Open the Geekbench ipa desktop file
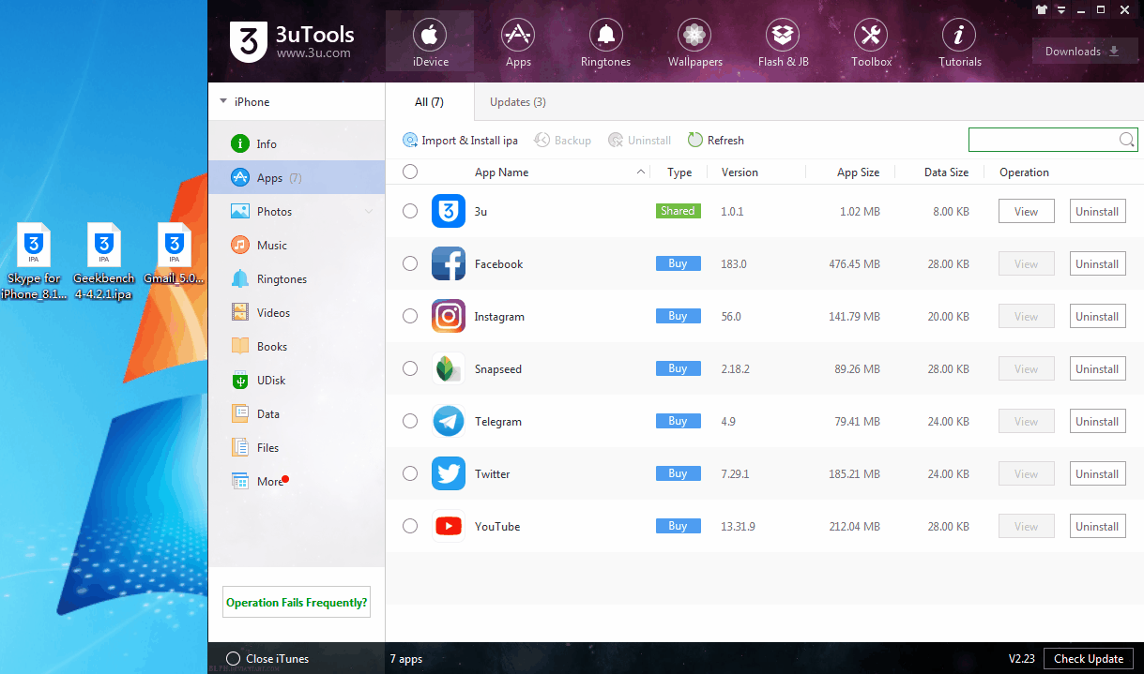Screen dimensions: 1144x674 pos(103,261)
